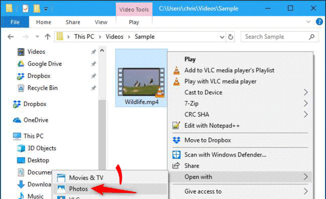Open the Give access to submenu
This screenshot has width=326, height=199.
tap(240, 191)
